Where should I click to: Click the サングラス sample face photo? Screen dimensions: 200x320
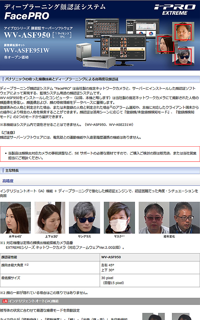click(84, 218)
